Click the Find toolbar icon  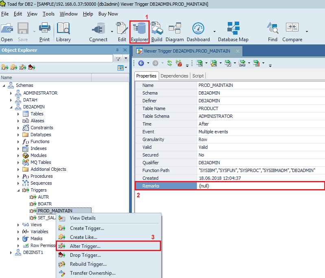tap(273, 32)
